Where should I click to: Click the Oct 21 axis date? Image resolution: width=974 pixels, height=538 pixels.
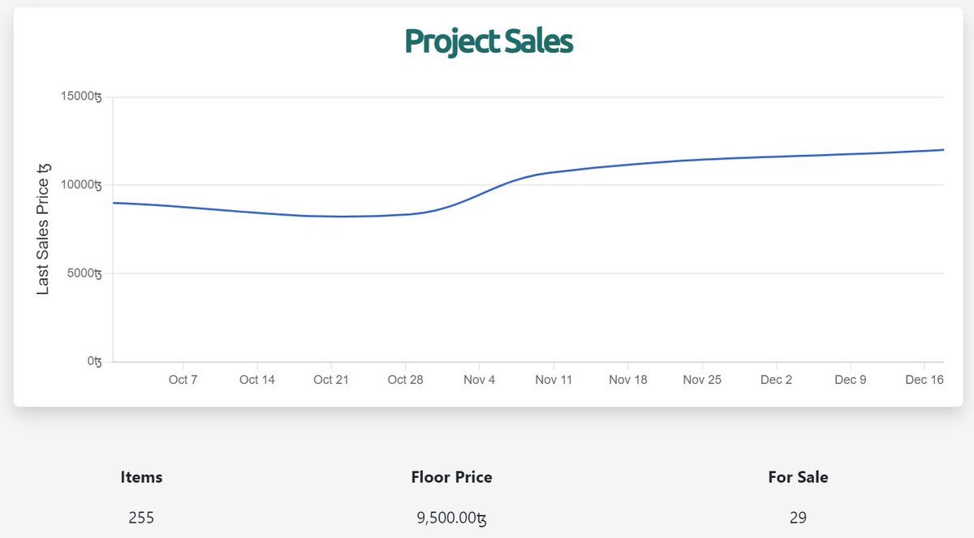click(x=330, y=380)
